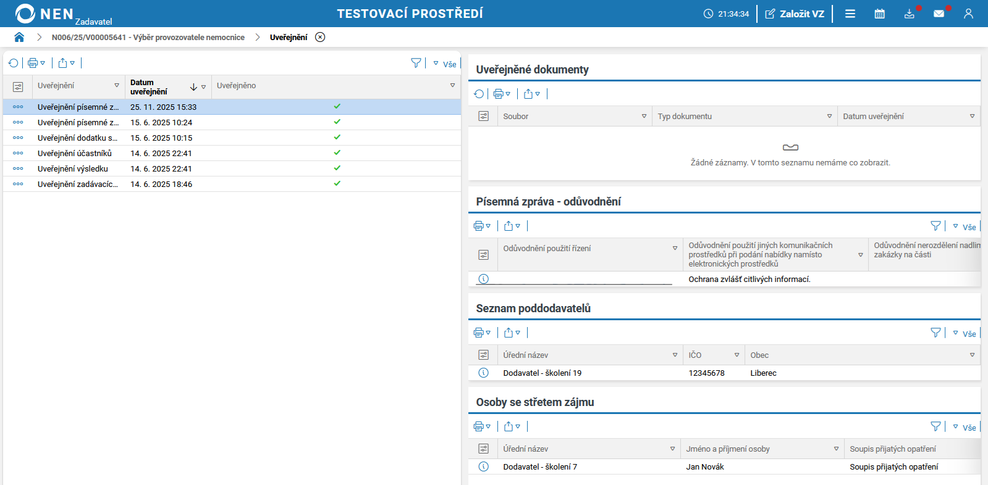
Task: Open the downloads icon in header
Action: point(909,14)
